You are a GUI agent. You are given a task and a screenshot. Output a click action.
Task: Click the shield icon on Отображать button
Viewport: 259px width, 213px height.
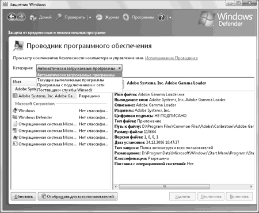(44, 196)
